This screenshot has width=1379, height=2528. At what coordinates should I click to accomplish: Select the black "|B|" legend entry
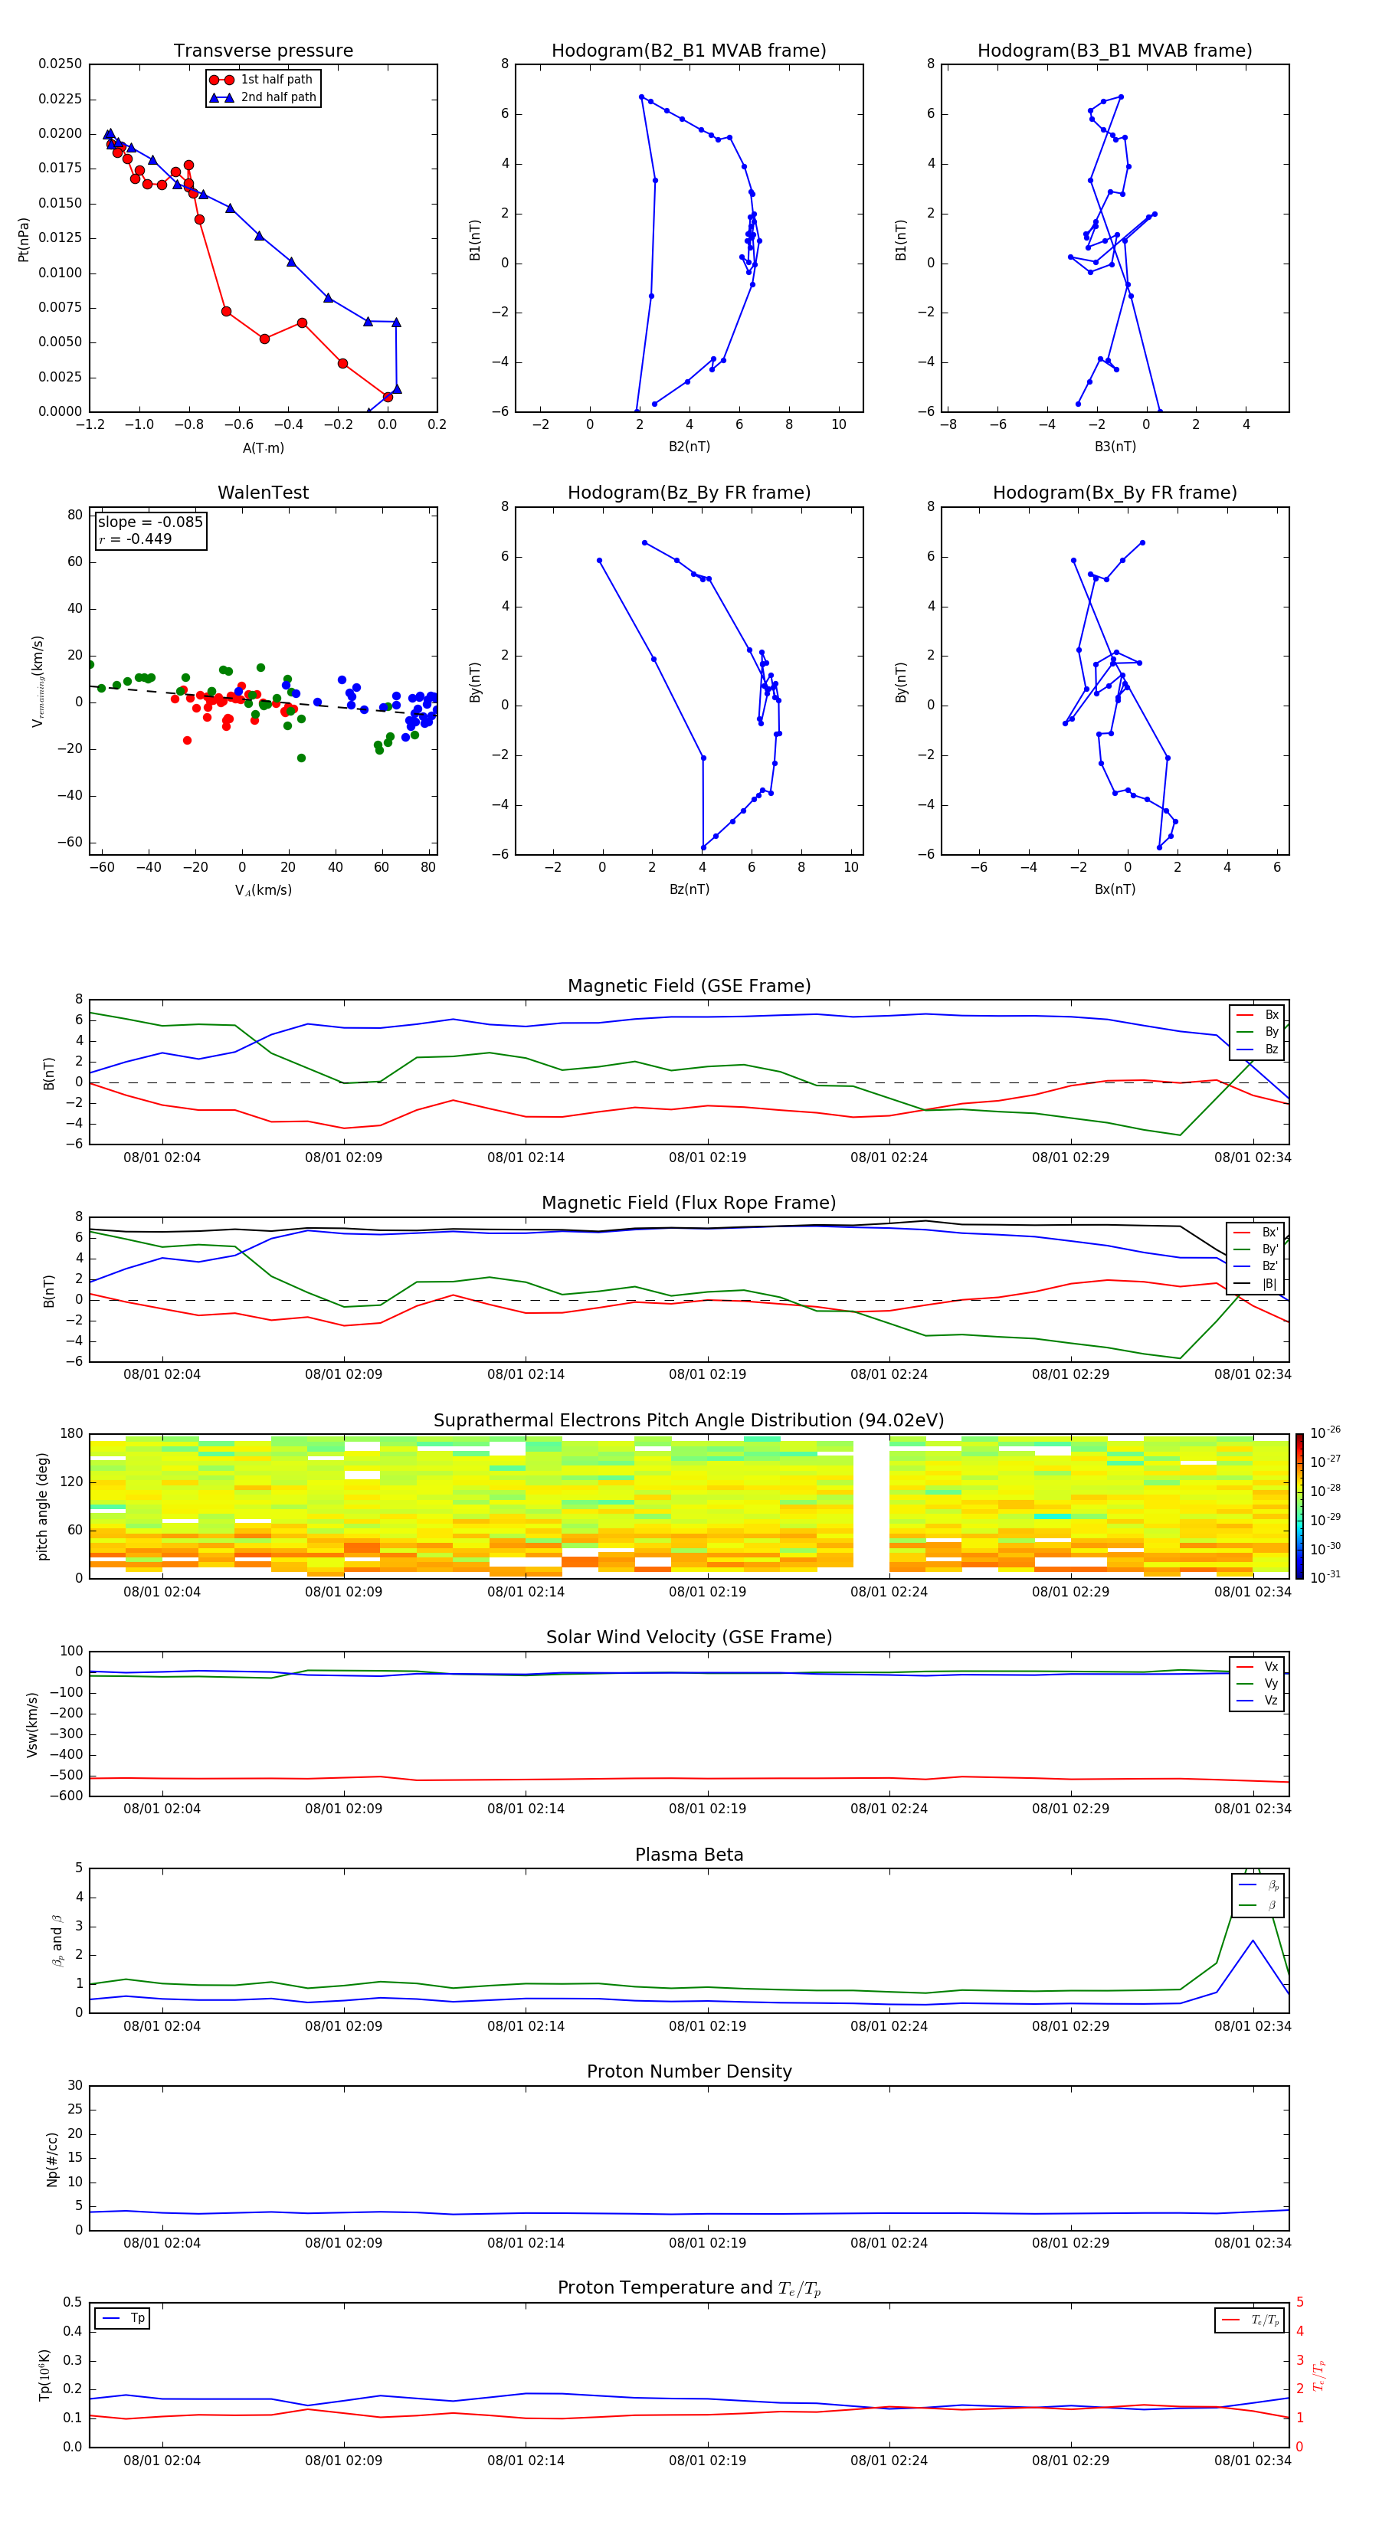click(x=1256, y=1285)
